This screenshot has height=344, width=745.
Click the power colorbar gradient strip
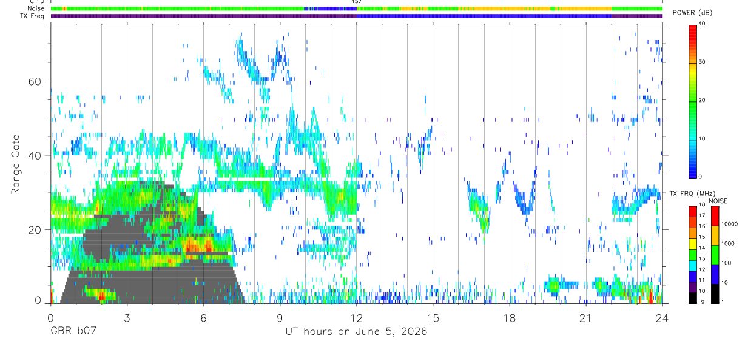click(x=693, y=101)
